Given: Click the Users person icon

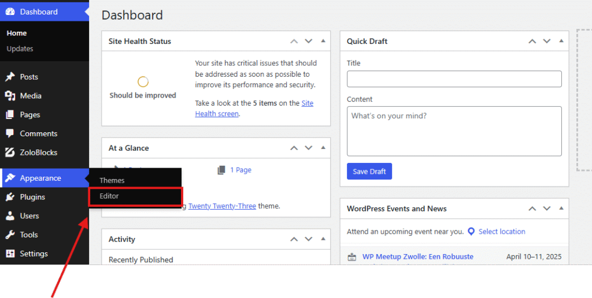Looking at the screenshot, I should 10,216.
